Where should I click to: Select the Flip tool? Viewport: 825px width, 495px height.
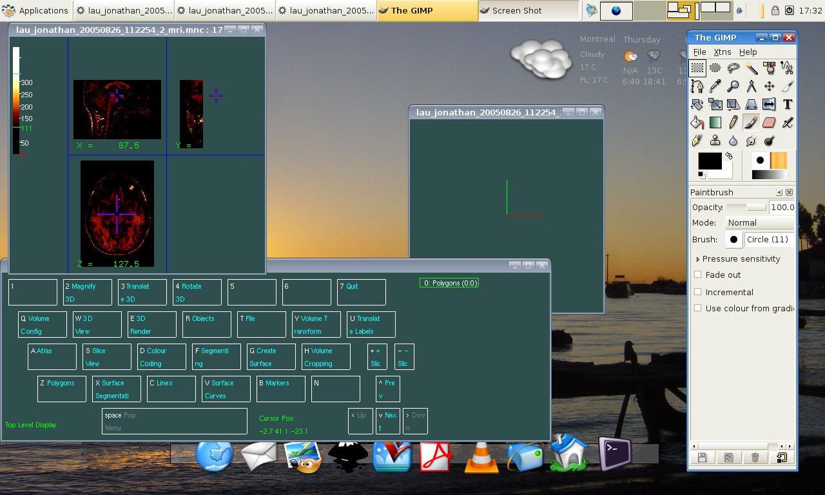(x=770, y=104)
